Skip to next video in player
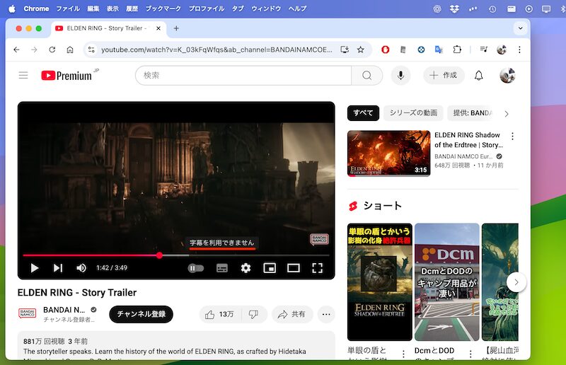Screen dimensions: 566x365 pyautogui.click(x=58, y=268)
